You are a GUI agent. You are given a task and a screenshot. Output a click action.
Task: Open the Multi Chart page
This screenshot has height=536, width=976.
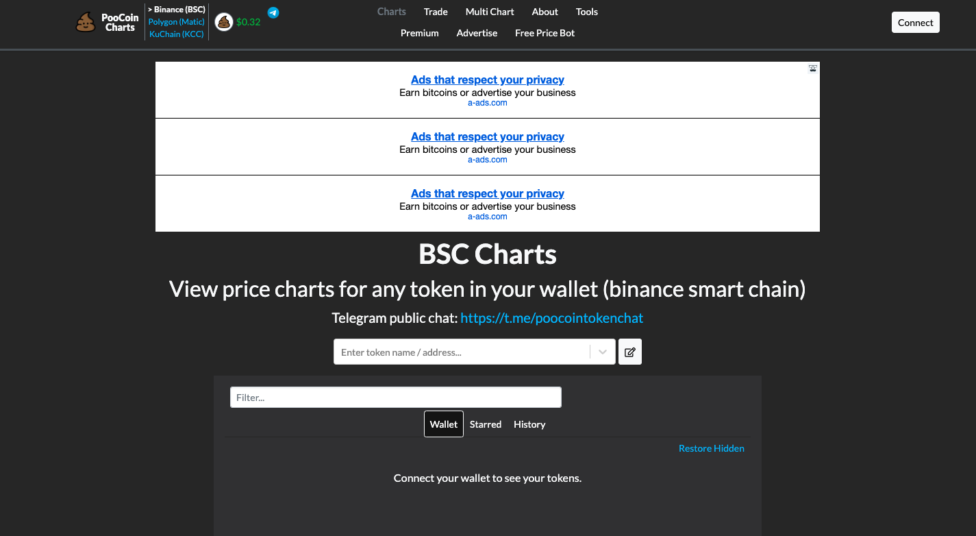pos(490,12)
